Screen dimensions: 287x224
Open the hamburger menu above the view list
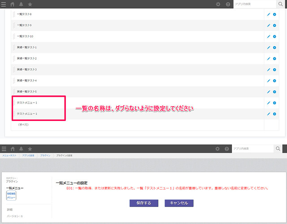tap(4, 4)
